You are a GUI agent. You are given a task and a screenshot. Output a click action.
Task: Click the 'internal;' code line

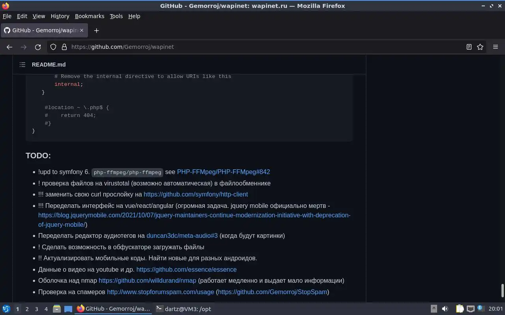[x=69, y=84]
